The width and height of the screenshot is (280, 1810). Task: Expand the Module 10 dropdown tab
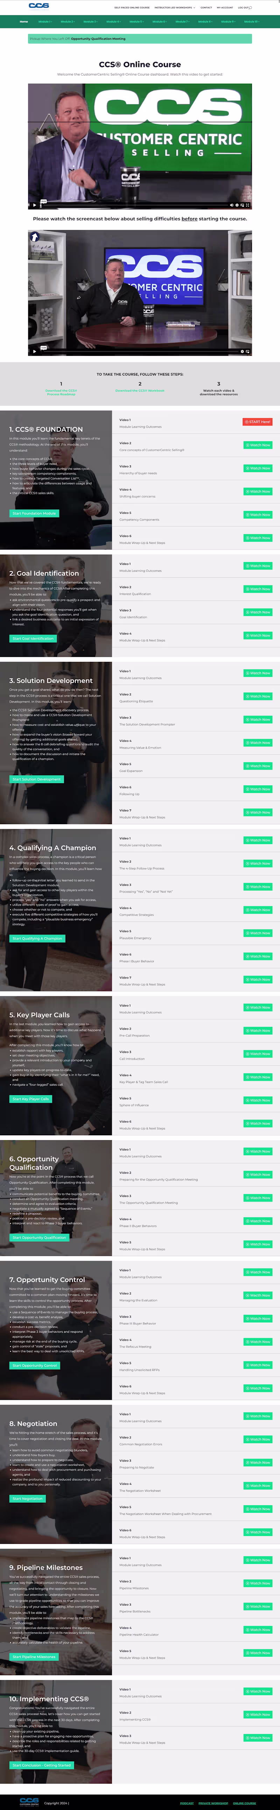(x=251, y=22)
